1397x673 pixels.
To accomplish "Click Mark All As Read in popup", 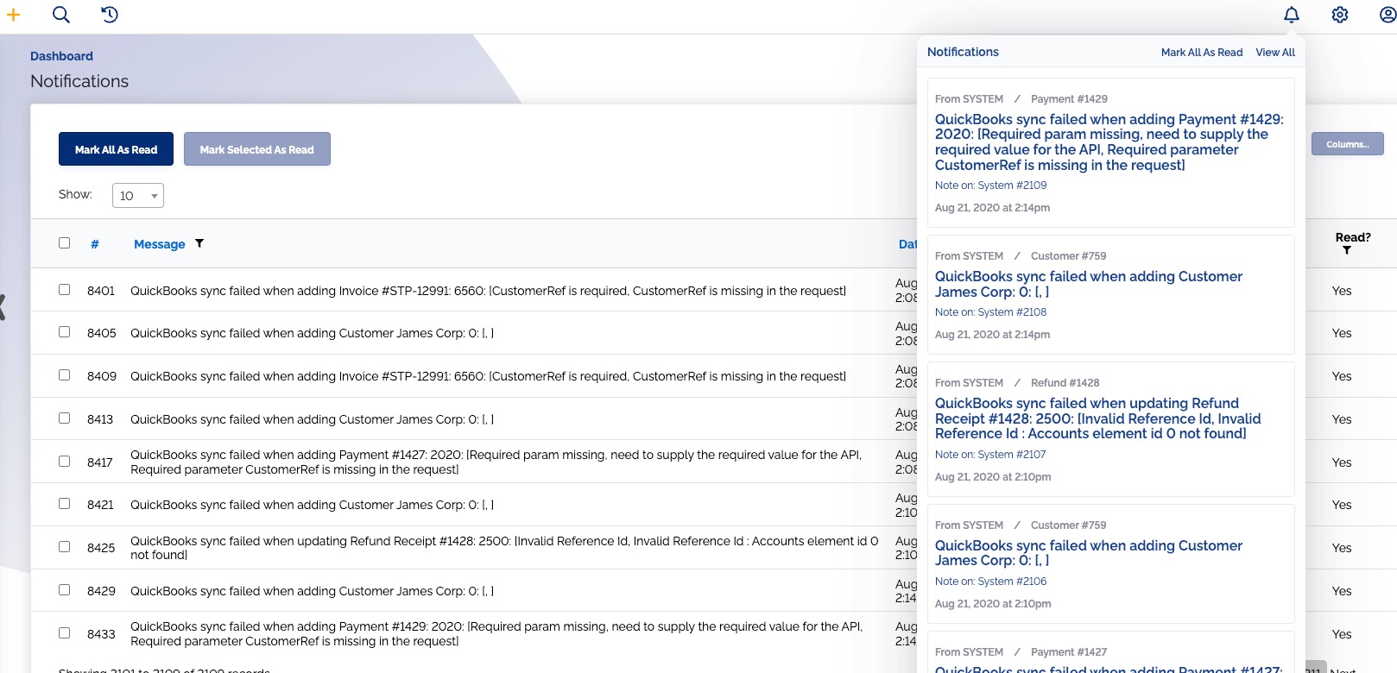I will point(1202,53).
